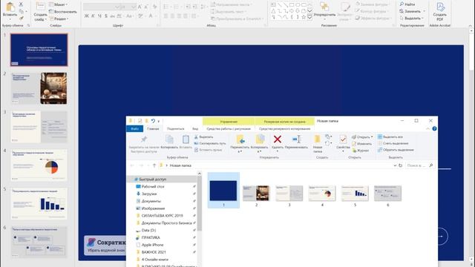Click Изменить in the Открыть group
This screenshot has width=475, height=267.
coord(361,143)
